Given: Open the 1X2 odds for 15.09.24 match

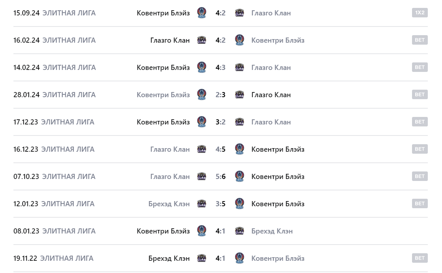Looking at the screenshot, I should coord(420,13).
